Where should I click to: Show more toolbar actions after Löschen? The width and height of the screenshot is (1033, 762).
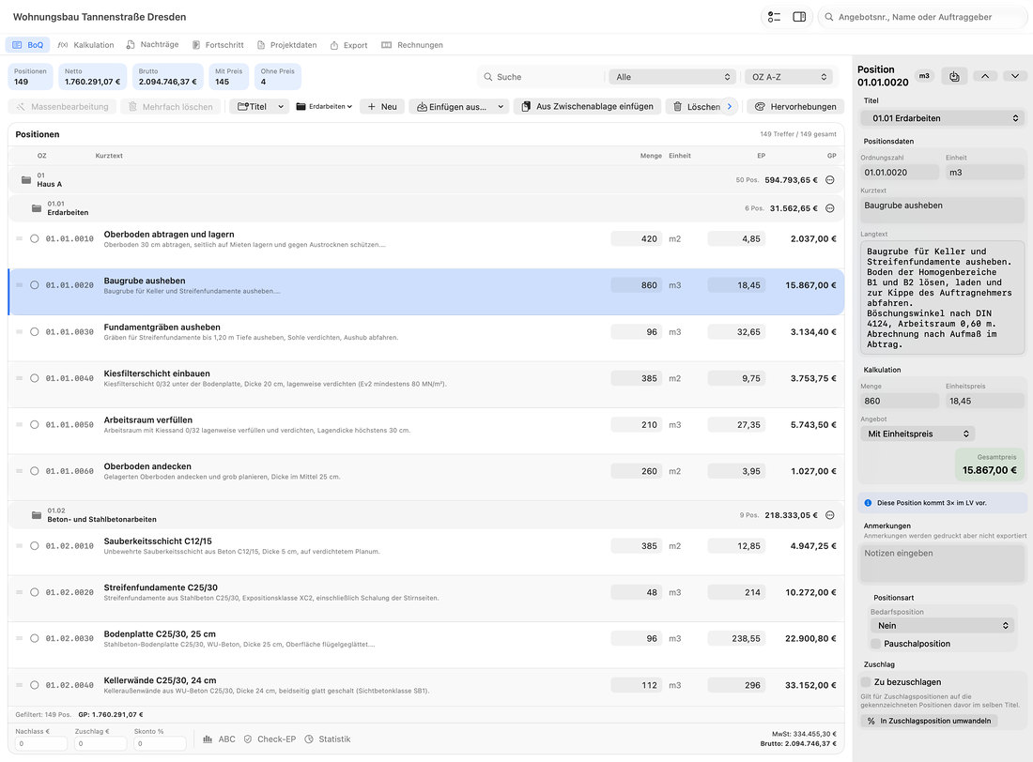point(730,107)
